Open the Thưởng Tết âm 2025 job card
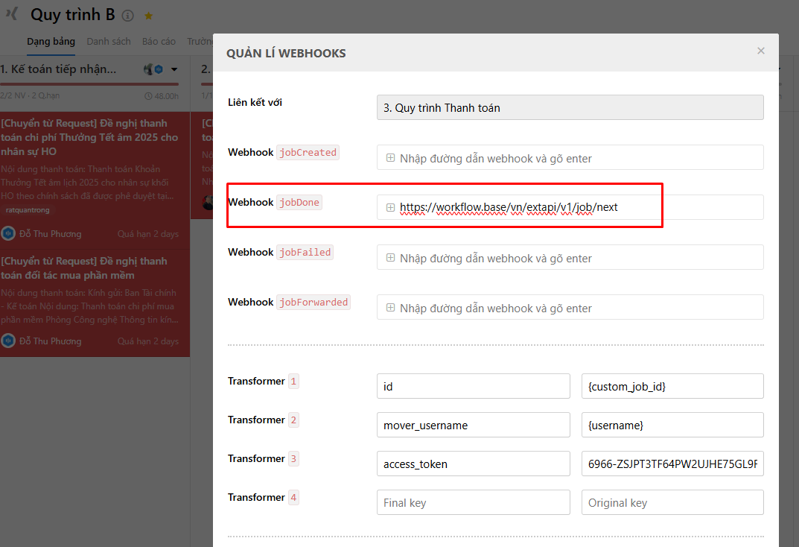Screen dimensions: 799x547 [95, 180]
